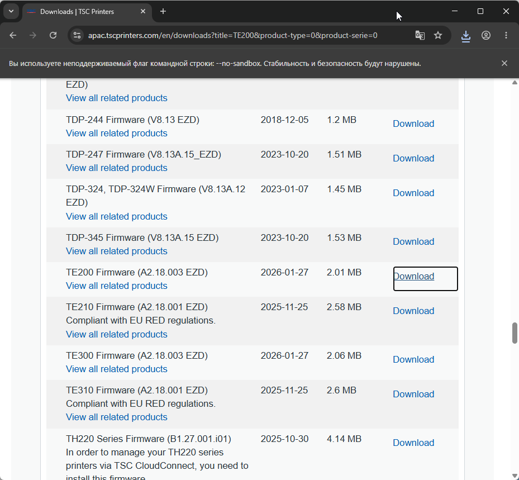Select TE310 Firmware (A2.18.001 EZD) title

coord(137,390)
